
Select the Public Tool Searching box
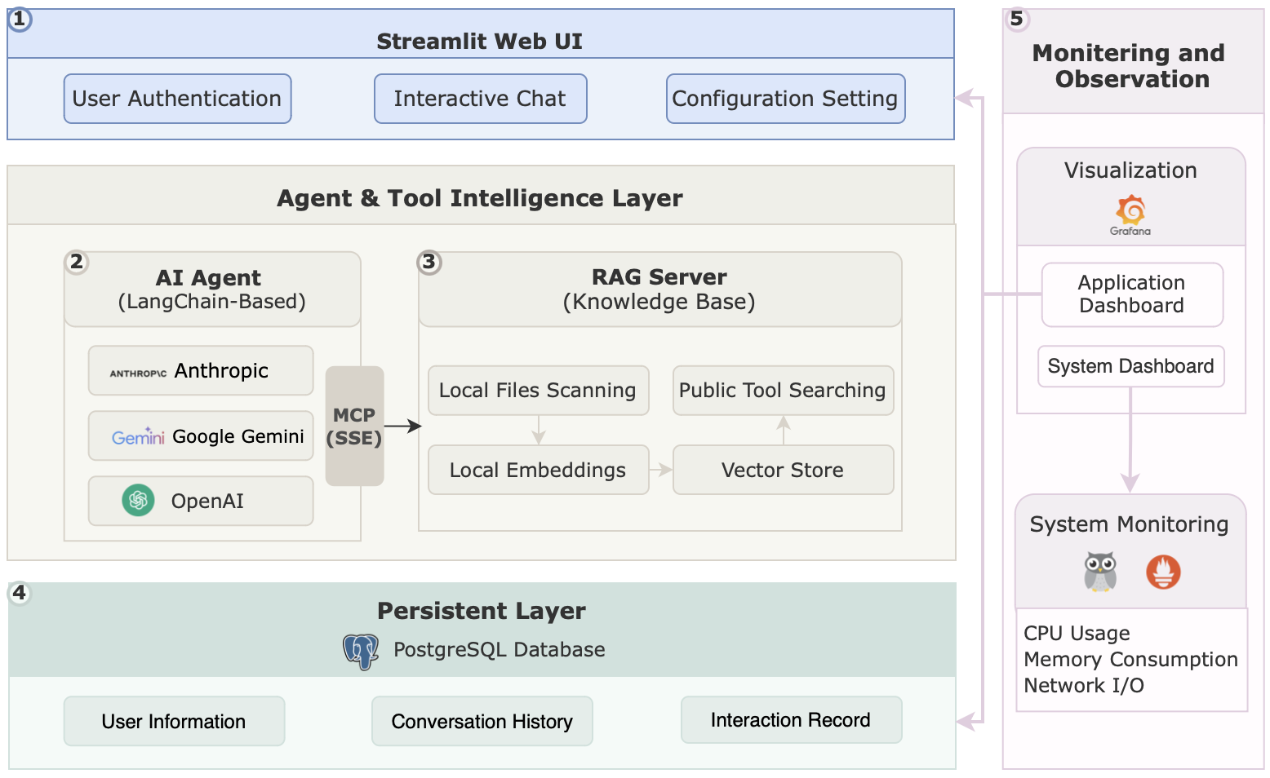[783, 391]
